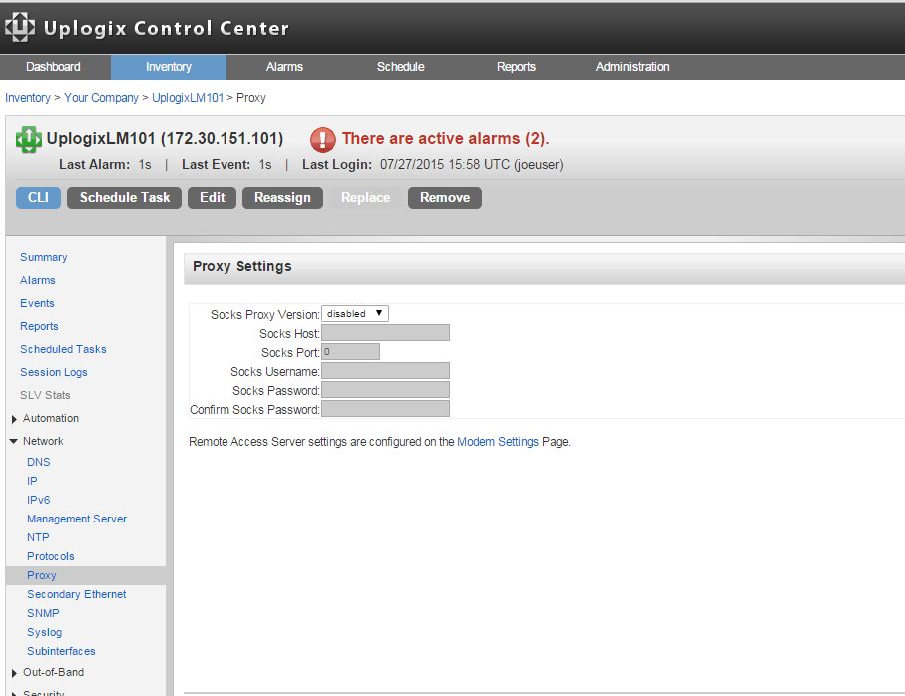Open DNS under Network
The height and width of the screenshot is (696, 905).
pyautogui.click(x=39, y=462)
